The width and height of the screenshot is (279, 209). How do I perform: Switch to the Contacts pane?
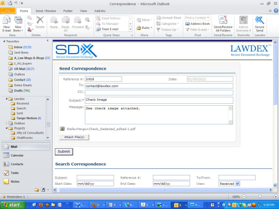26,164
